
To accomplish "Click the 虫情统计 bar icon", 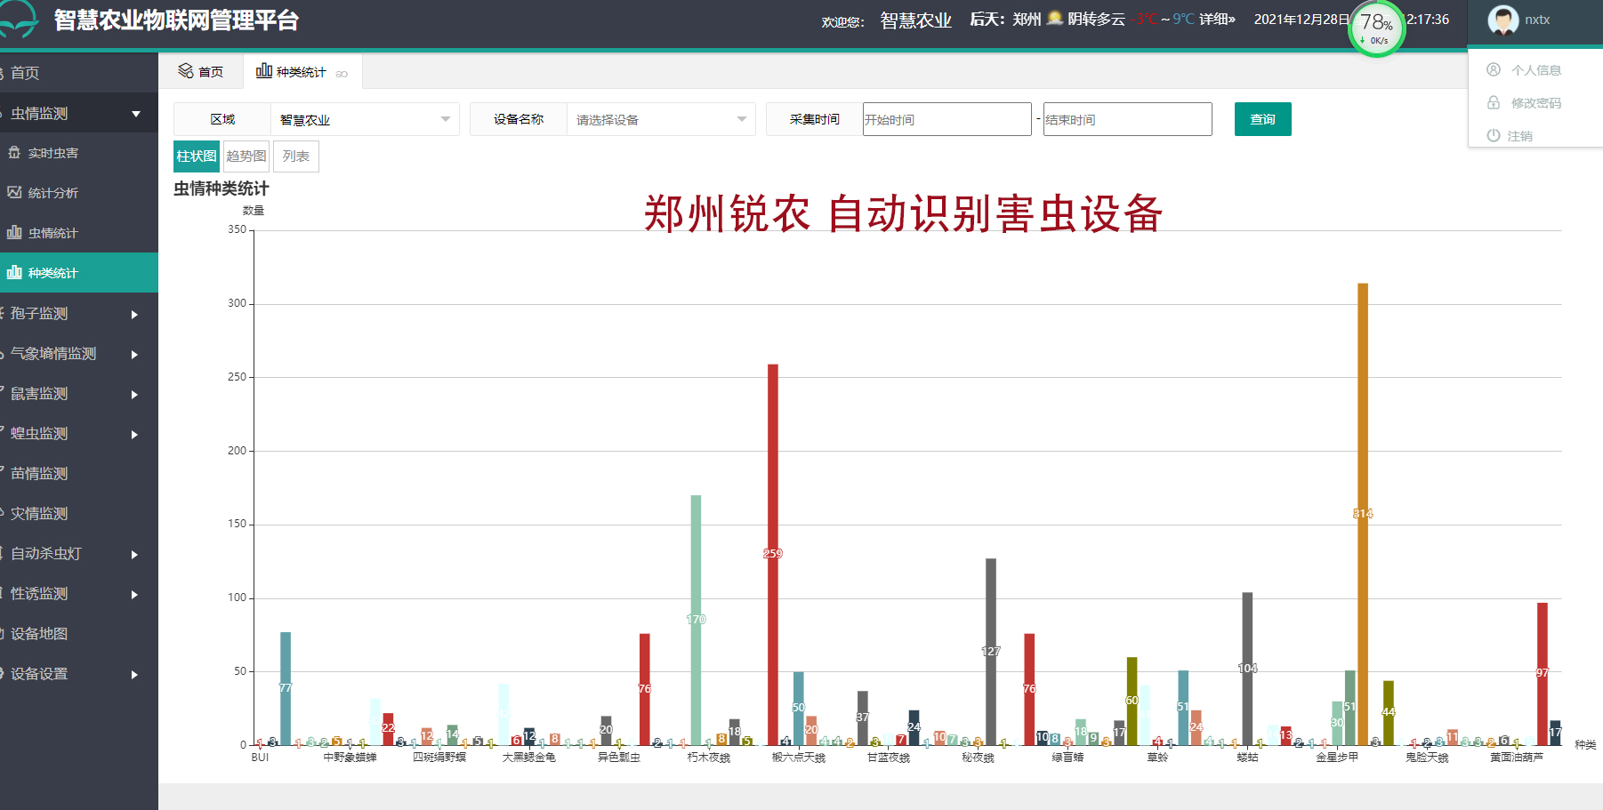I will (14, 233).
